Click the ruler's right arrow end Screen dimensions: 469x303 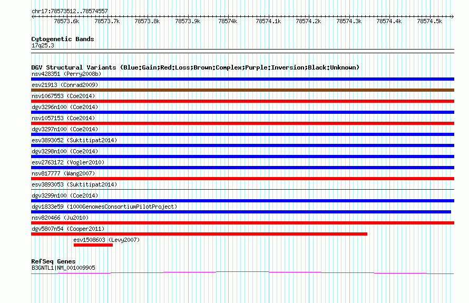453,17
